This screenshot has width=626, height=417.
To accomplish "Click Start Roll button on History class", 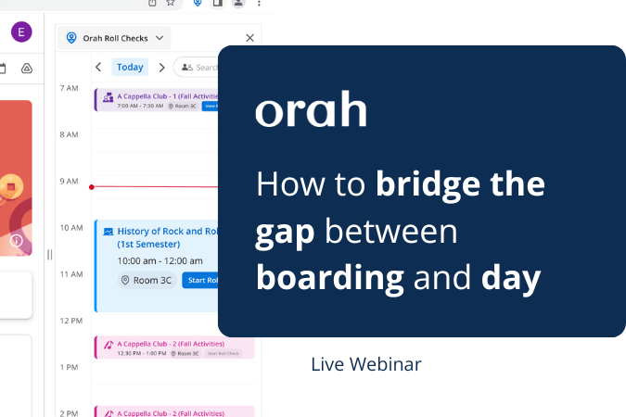I will 201,280.
